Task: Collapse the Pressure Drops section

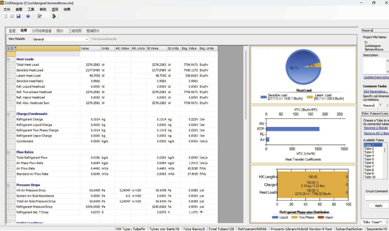Action: 8,185
